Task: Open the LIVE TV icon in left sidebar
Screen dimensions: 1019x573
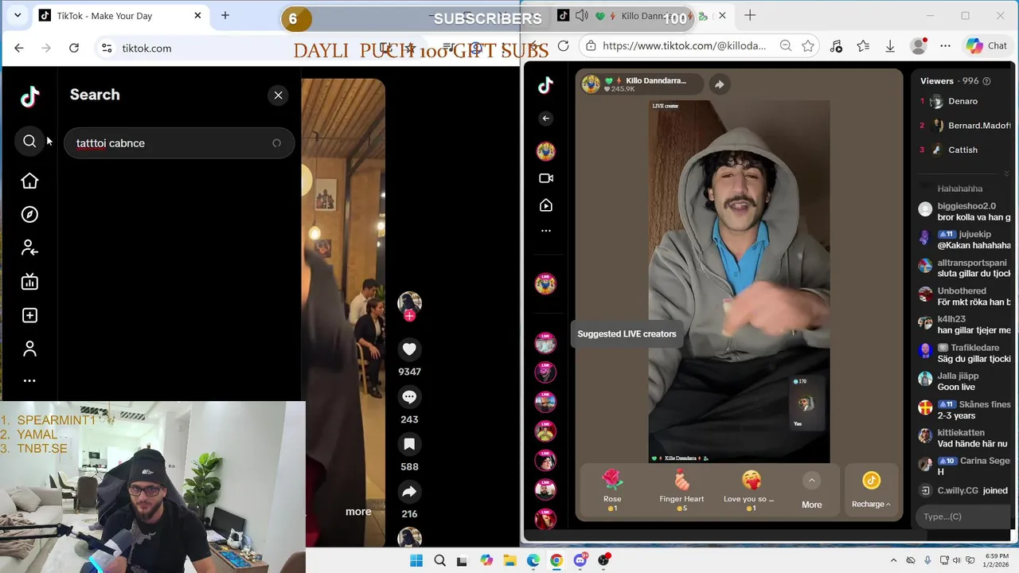Action: pyautogui.click(x=29, y=282)
